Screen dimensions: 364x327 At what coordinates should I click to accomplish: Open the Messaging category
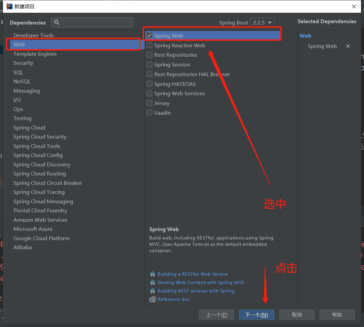click(x=77, y=91)
